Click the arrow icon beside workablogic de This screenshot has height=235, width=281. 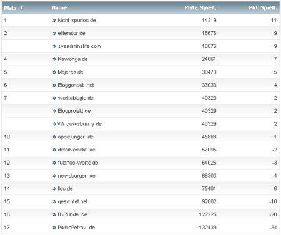click(54, 98)
